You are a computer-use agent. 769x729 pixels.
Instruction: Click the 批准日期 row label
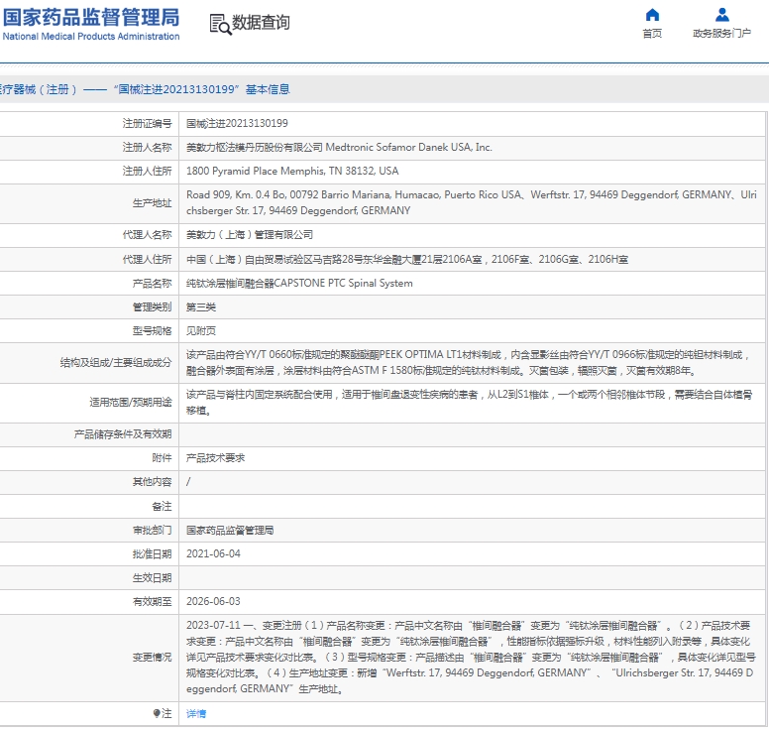coord(152,554)
